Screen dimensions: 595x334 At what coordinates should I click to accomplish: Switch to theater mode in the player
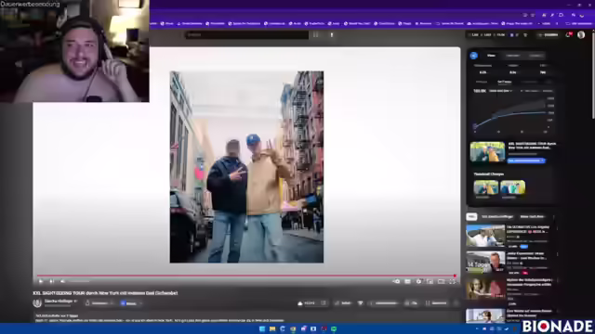click(x=441, y=281)
